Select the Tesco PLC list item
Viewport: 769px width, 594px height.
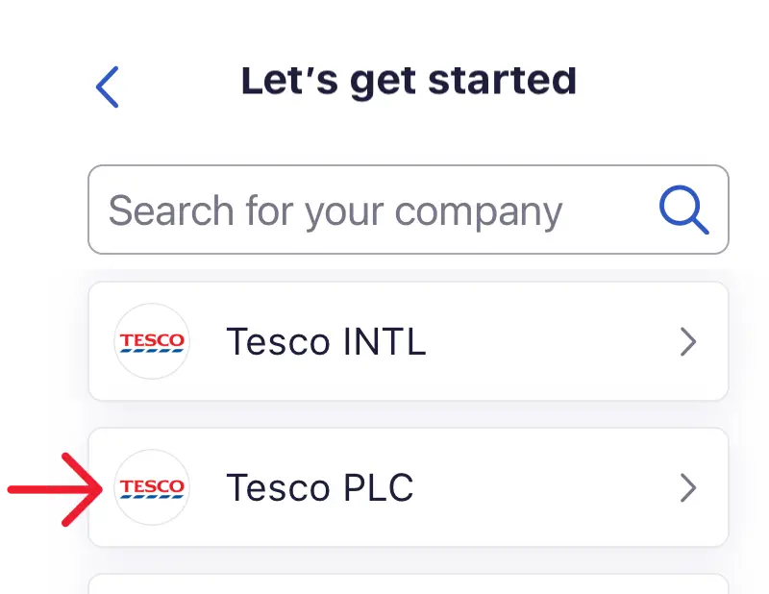pyautogui.click(x=408, y=488)
